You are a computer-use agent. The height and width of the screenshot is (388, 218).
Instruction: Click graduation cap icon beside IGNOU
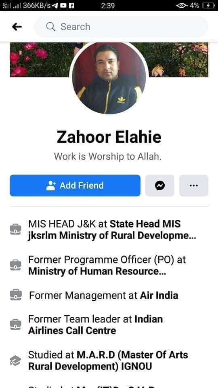coord(16,361)
